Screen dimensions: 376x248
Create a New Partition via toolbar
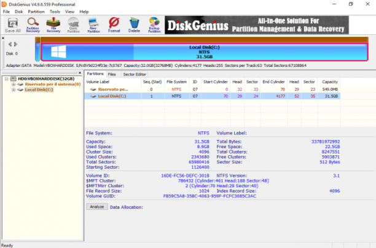93,25
